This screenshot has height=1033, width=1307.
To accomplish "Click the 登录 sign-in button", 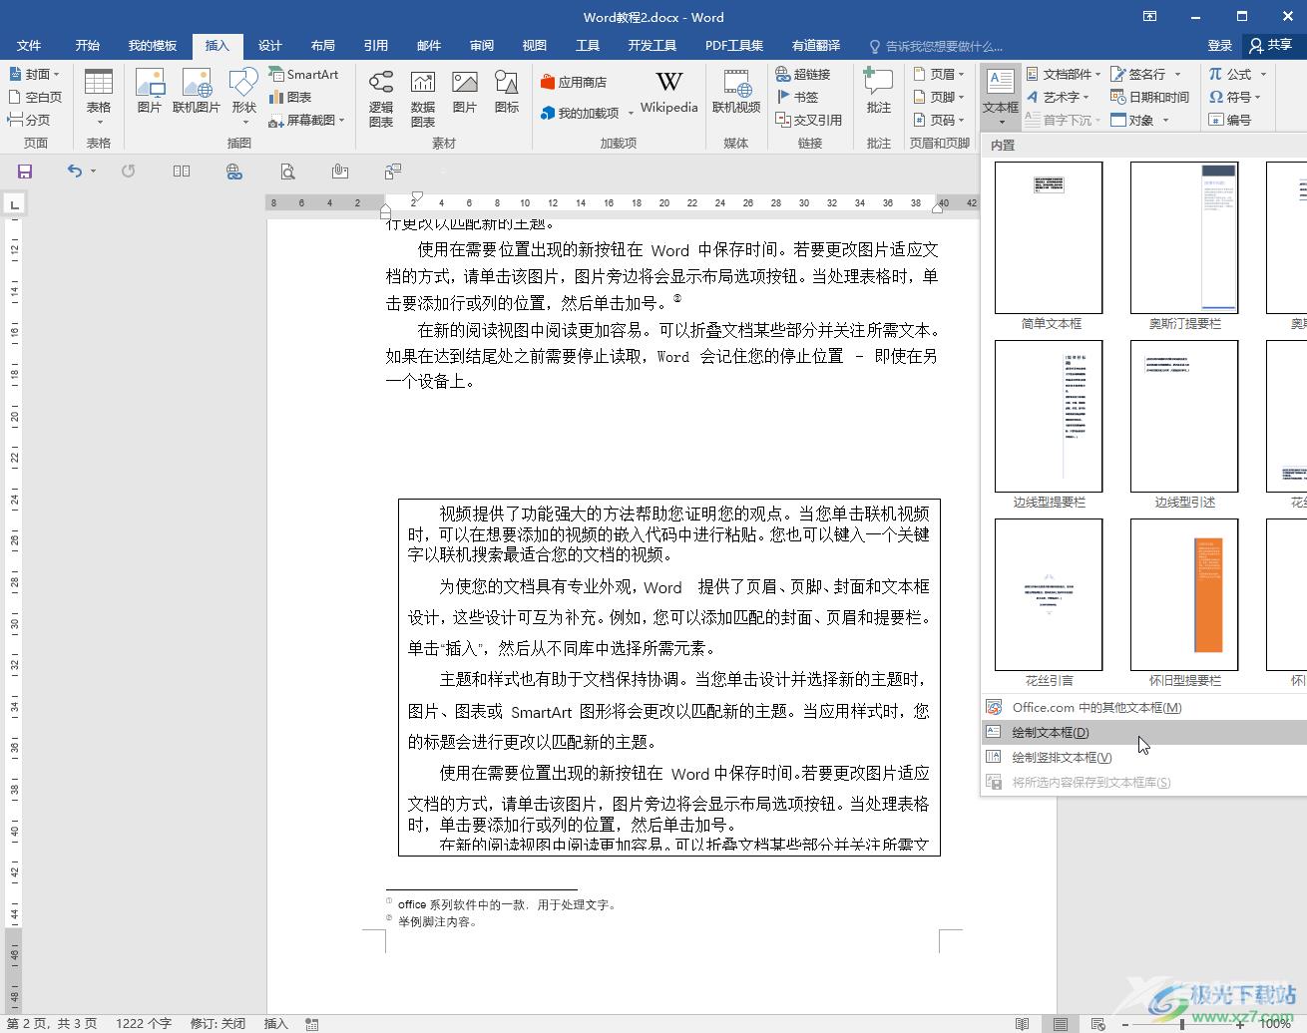I will pyautogui.click(x=1219, y=45).
